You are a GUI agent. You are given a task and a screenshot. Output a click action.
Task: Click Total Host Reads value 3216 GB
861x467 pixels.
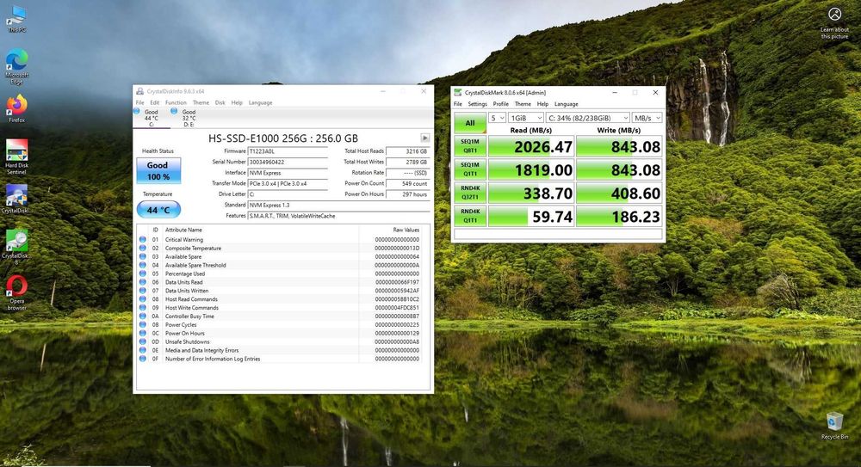click(407, 151)
